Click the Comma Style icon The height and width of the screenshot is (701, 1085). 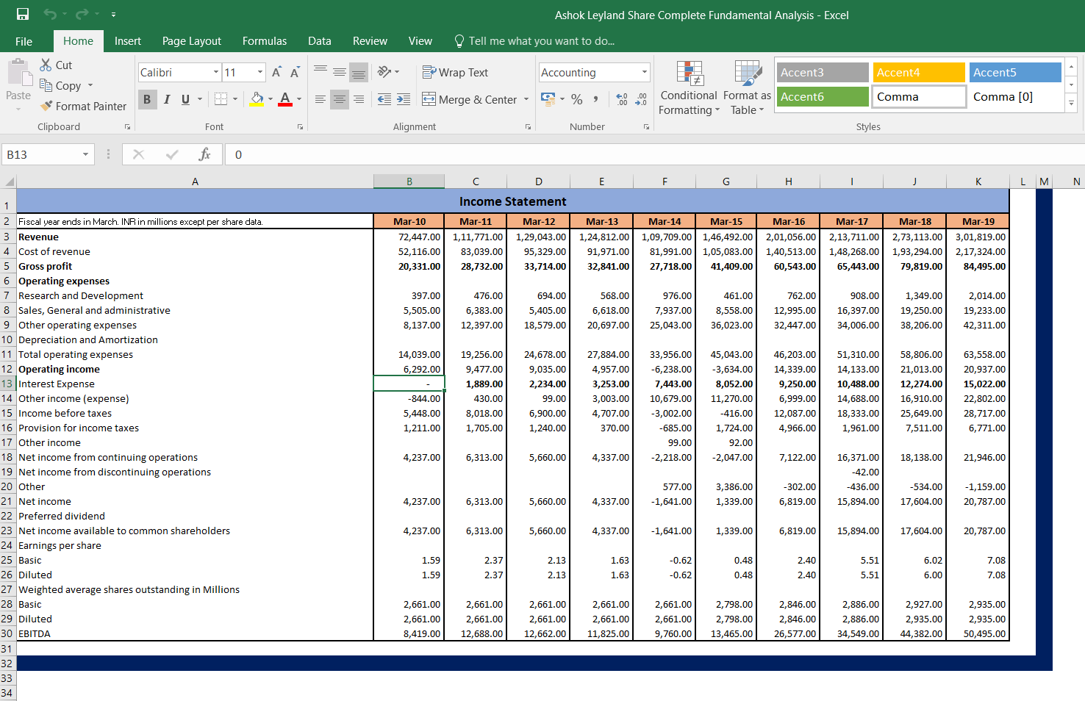pyautogui.click(x=595, y=99)
